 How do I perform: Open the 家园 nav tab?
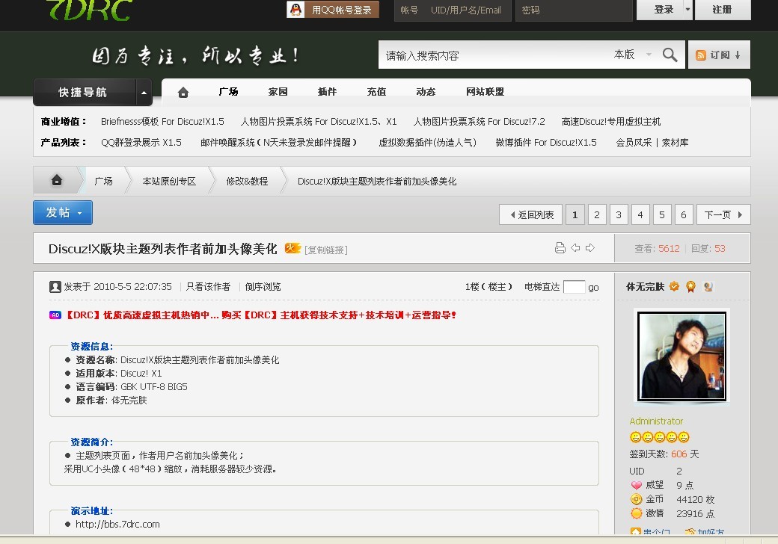(278, 92)
